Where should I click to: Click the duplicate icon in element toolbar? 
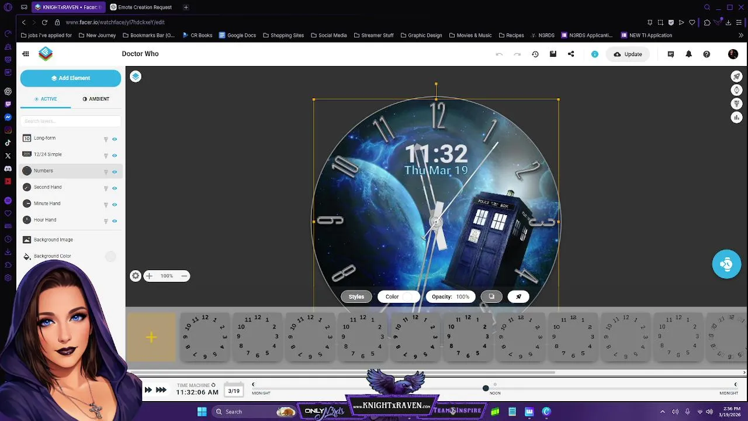[x=491, y=296]
